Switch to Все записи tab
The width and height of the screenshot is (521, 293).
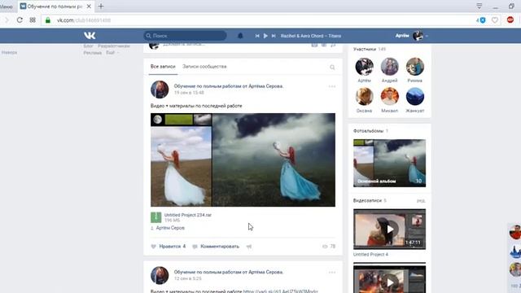(163, 67)
